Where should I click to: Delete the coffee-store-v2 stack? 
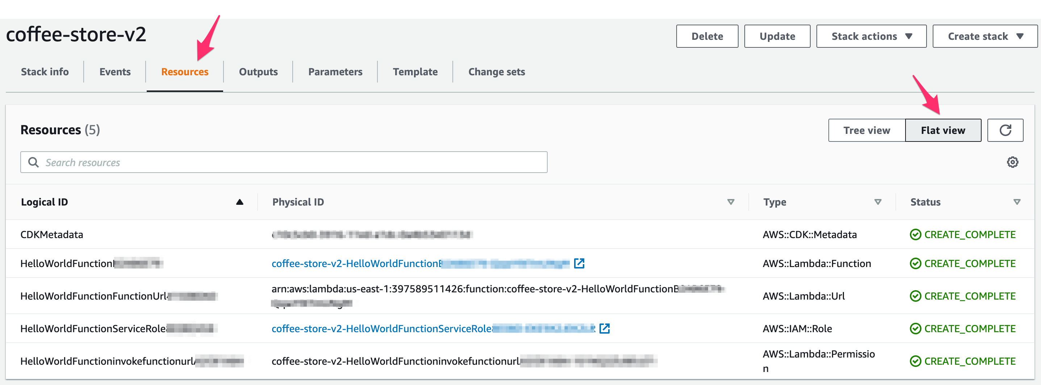pos(707,36)
